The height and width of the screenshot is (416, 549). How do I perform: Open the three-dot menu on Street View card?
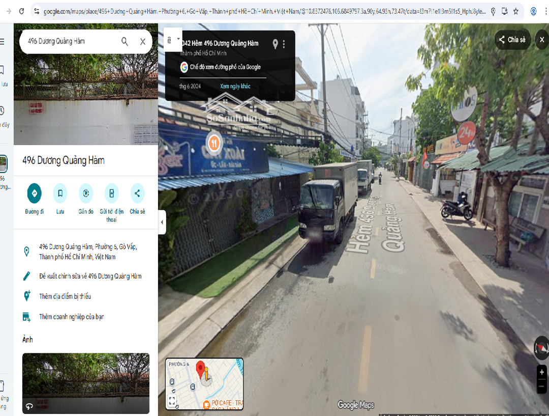pos(284,44)
